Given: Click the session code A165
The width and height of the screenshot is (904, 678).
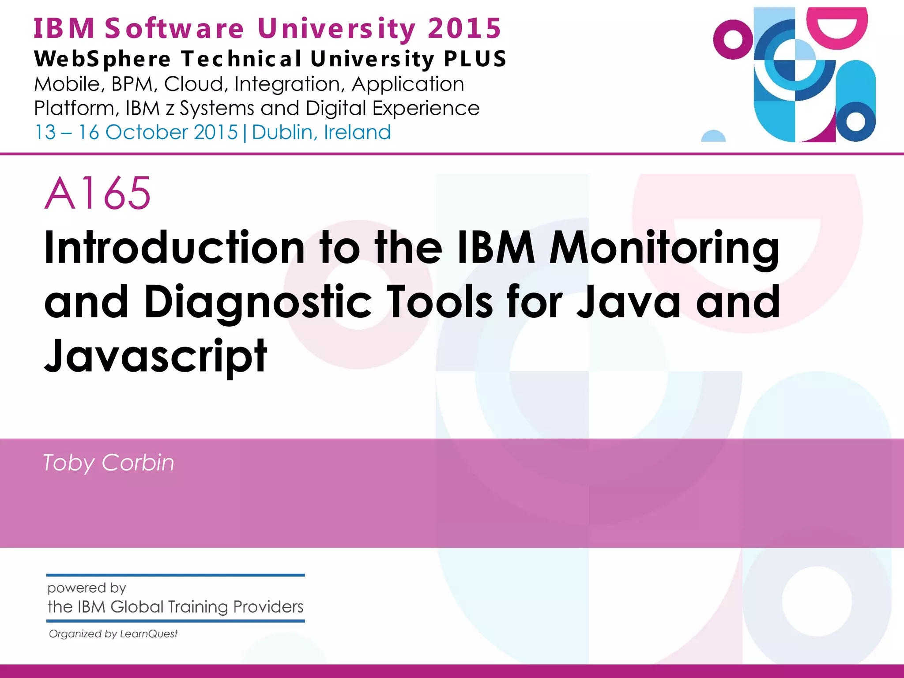Looking at the screenshot, I should [98, 193].
